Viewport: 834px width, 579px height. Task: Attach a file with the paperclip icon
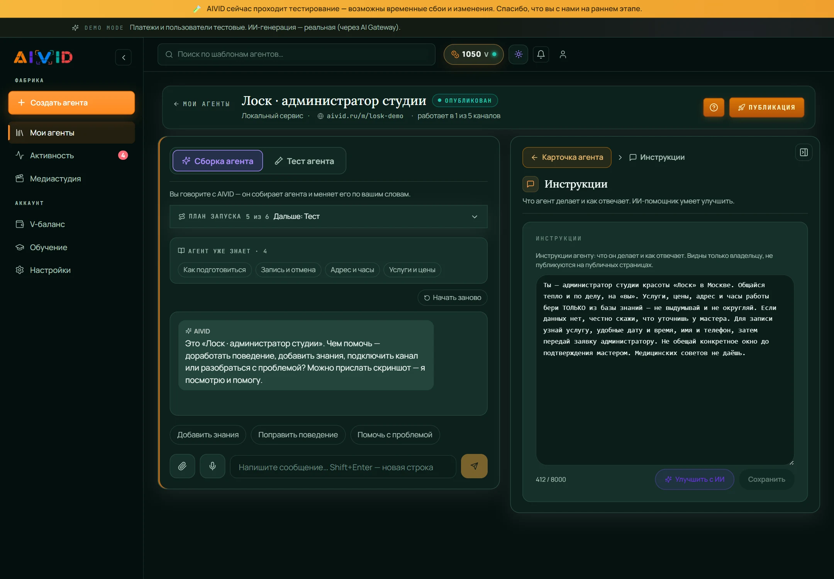(182, 466)
